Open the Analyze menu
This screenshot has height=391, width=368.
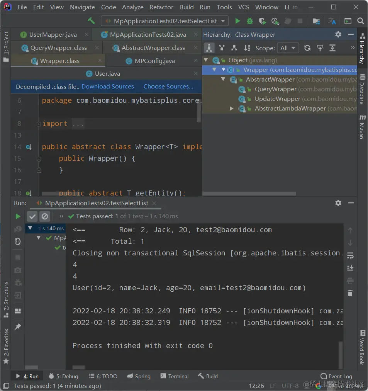click(x=132, y=7)
